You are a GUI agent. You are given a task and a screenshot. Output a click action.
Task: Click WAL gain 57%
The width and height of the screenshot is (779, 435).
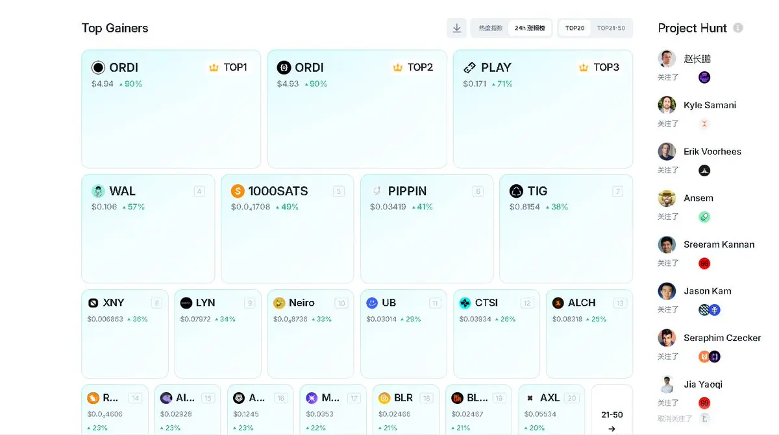[134, 207]
